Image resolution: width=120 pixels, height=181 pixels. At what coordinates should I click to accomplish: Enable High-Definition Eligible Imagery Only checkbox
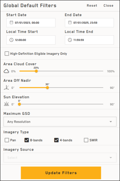pos(7,54)
